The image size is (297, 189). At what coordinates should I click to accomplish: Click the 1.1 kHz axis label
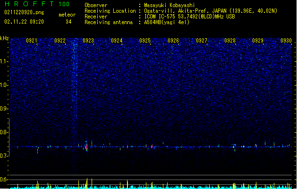coord(4,61)
